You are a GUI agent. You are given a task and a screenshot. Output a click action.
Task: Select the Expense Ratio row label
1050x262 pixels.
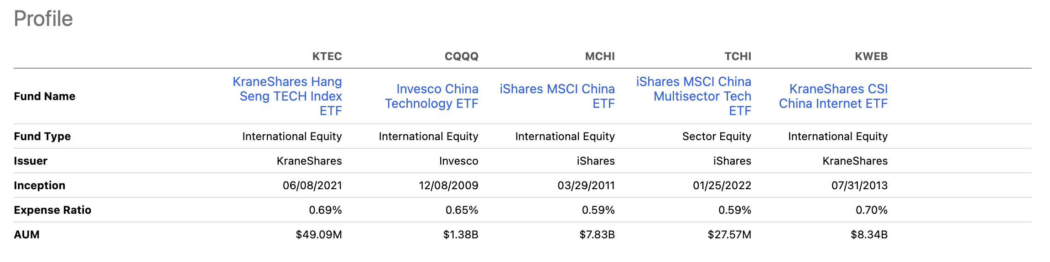coord(52,210)
